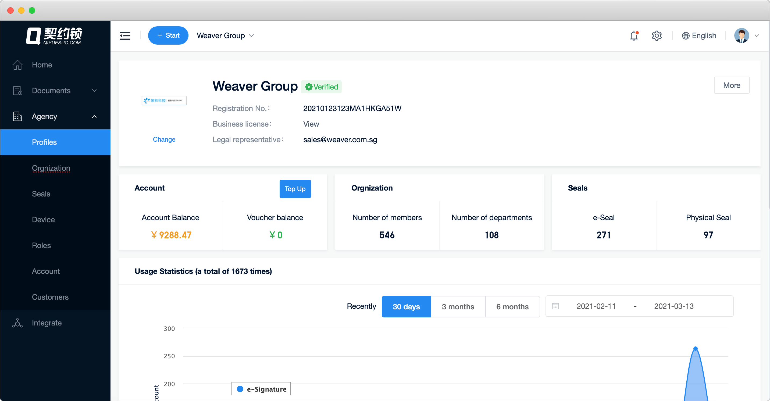The width and height of the screenshot is (770, 401).
Task: Select the 30 days range option
Action: click(x=406, y=307)
